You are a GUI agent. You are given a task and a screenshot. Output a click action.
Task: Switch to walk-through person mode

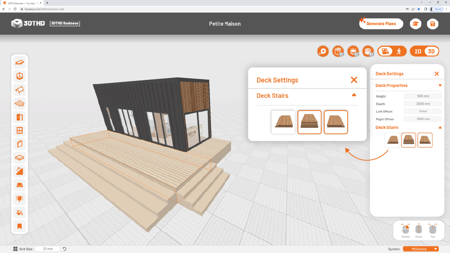pyautogui.click(x=399, y=51)
